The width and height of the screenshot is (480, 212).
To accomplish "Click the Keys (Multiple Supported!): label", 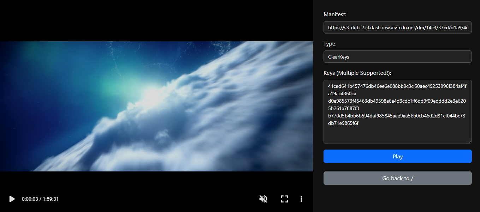I will [x=357, y=73].
